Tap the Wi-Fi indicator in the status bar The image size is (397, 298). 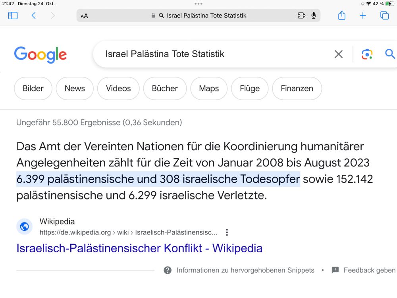click(369, 4)
